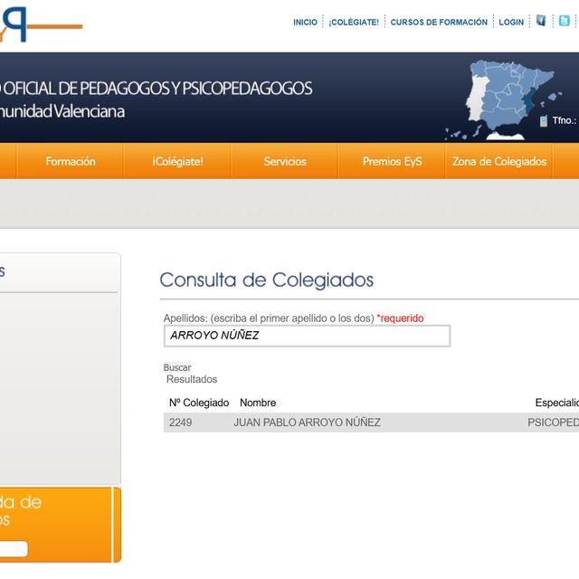
Task: Select JUAN PABLO ARROYO NÚÑEZ row name
Action: pyautogui.click(x=307, y=422)
